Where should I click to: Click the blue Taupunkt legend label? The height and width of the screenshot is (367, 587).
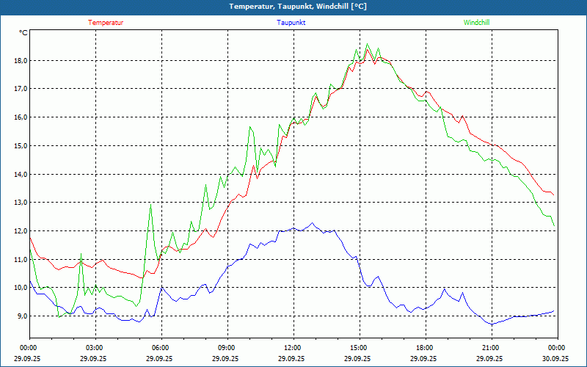[x=291, y=23]
